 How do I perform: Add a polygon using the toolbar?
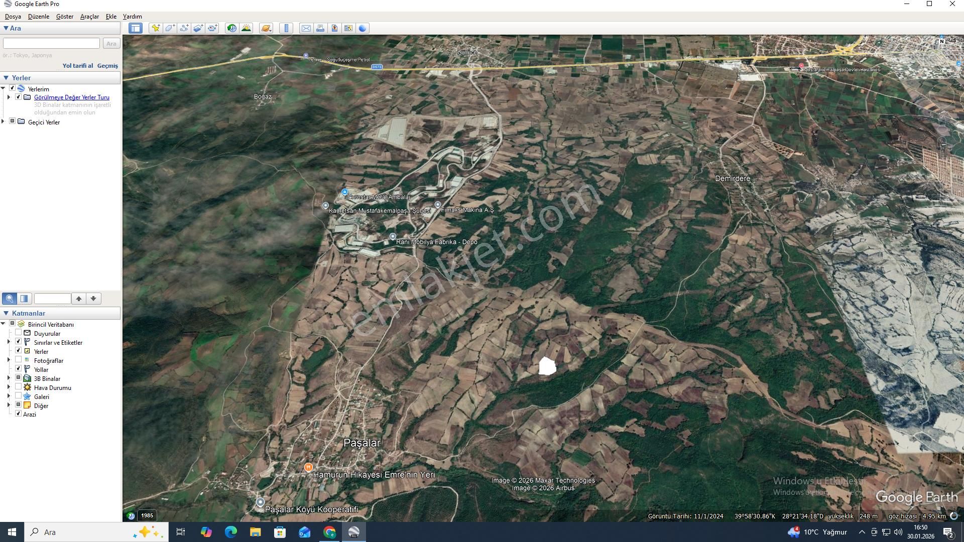[170, 28]
